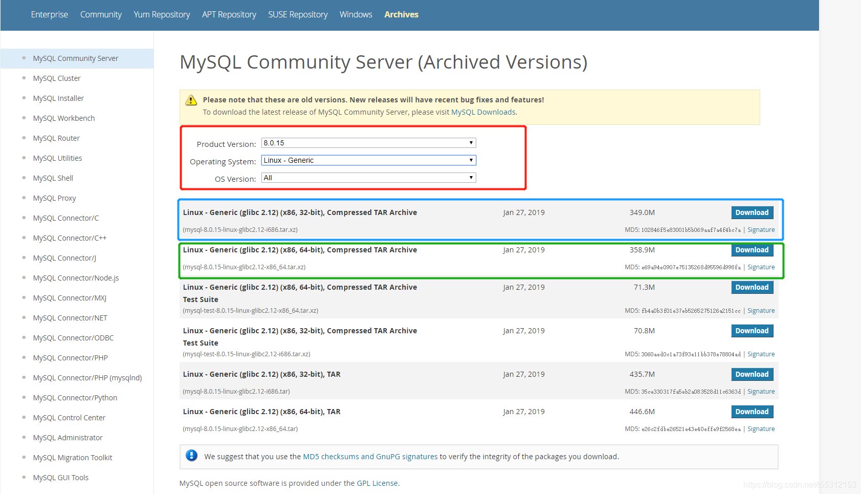The height and width of the screenshot is (494, 861).
Task: Switch to the SUSE Repository tab
Action: (298, 14)
